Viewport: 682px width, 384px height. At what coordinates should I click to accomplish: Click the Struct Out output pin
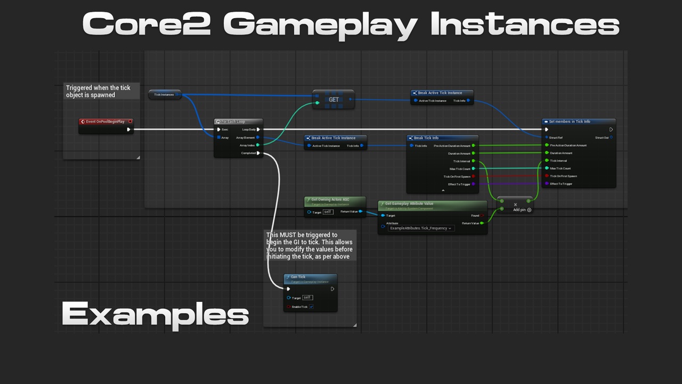point(611,137)
